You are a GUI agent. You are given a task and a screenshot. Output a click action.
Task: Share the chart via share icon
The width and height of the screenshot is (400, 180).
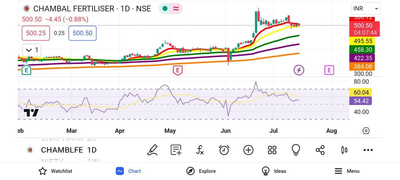[x=320, y=150]
